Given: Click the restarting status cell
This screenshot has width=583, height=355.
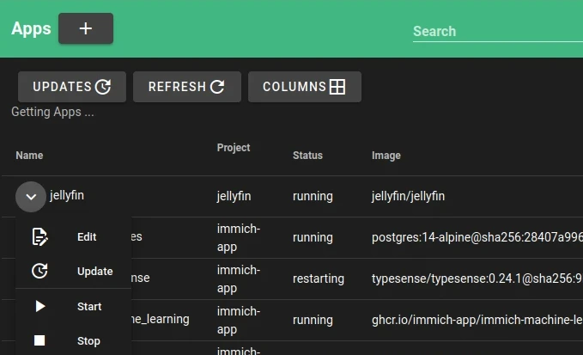Looking at the screenshot, I should click(318, 278).
